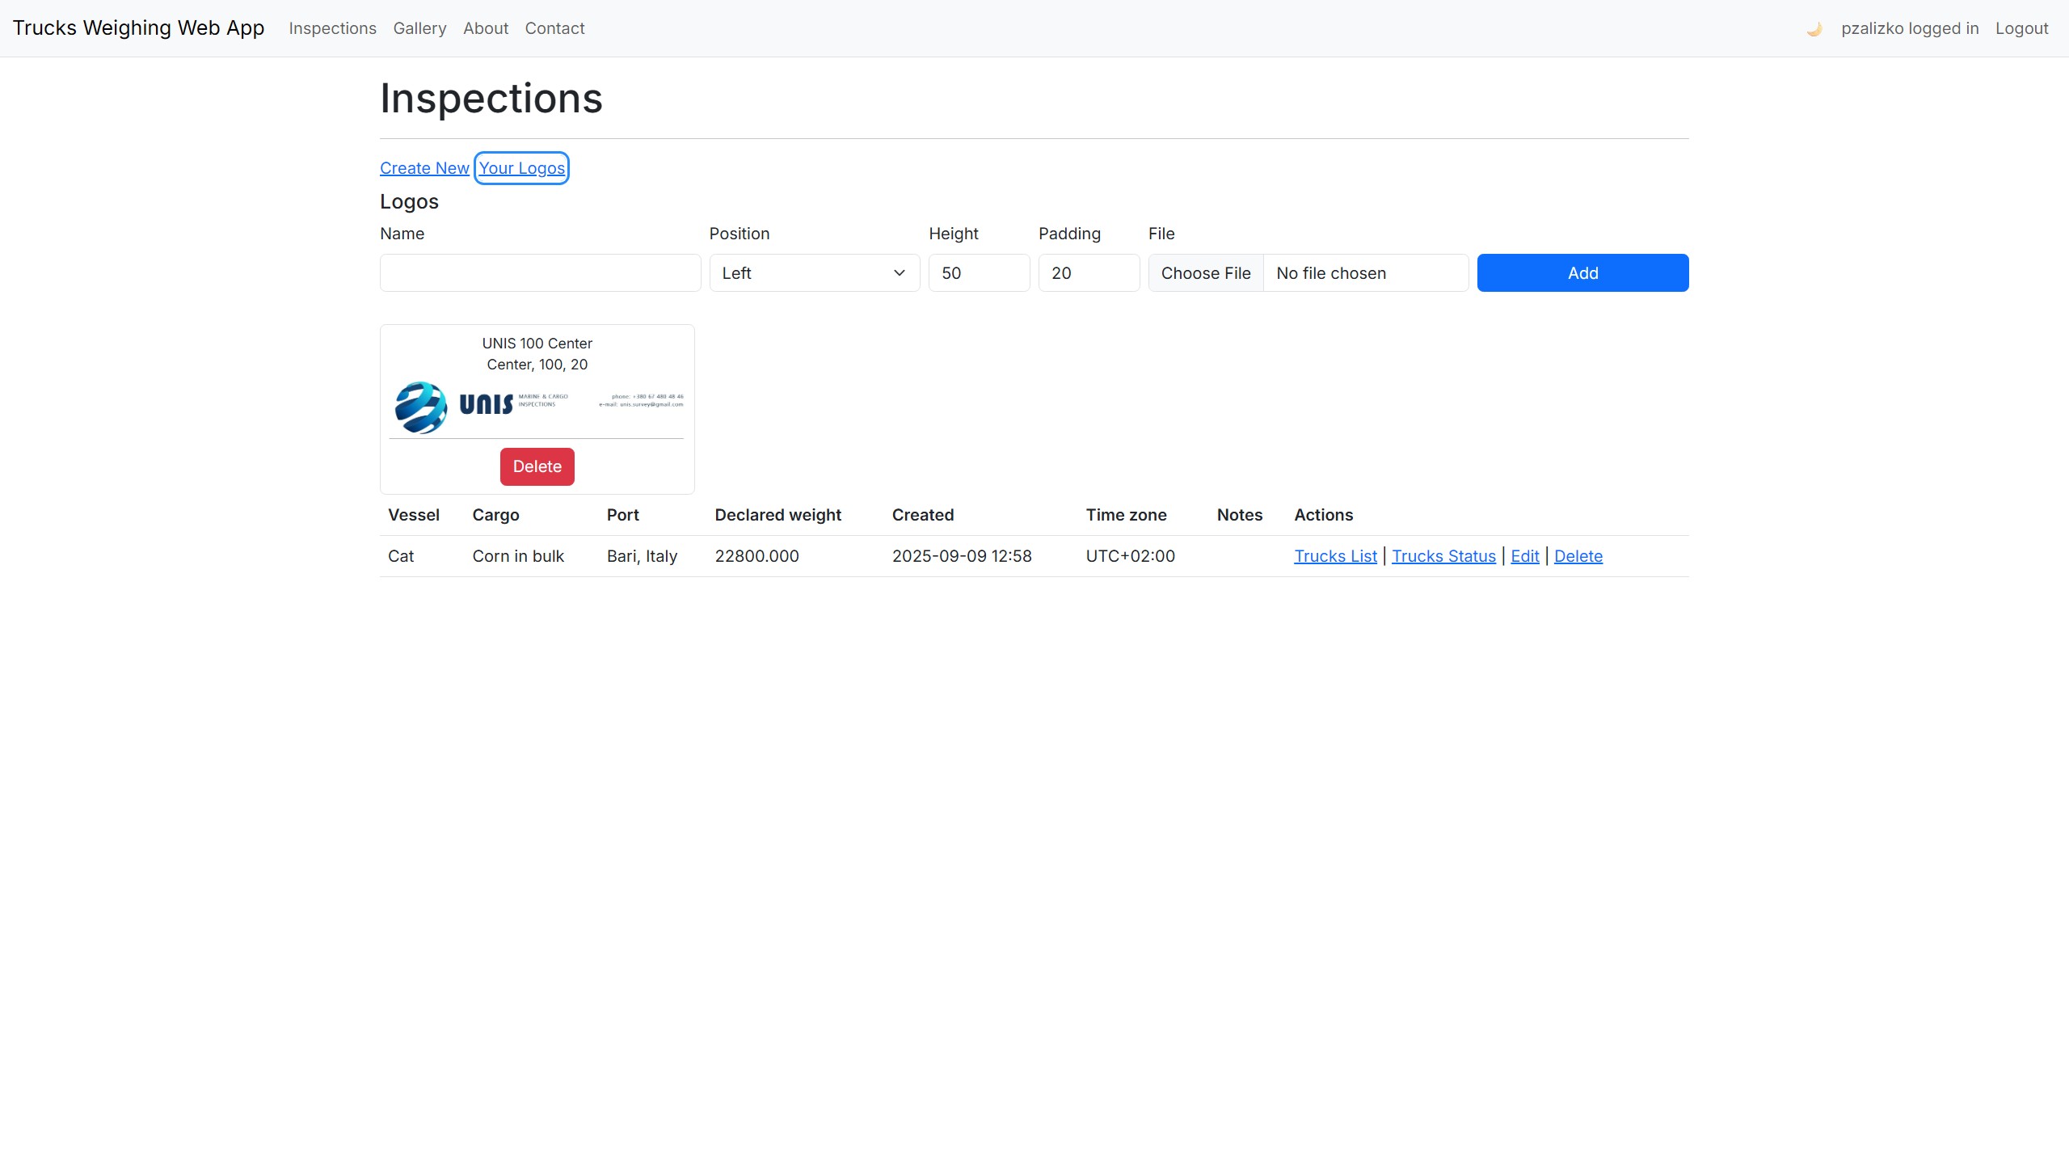
Task: Click the UNIS logo thumbnail image
Action: [x=537, y=407]
